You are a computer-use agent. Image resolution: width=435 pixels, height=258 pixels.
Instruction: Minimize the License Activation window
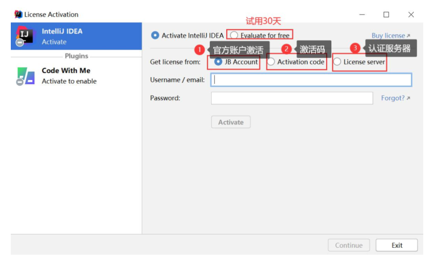(x=362, y=15)
